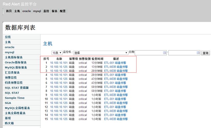The image size is (211, 128).
Task: Click the 预警级别 column header
Action: click(x=85, y=59)
